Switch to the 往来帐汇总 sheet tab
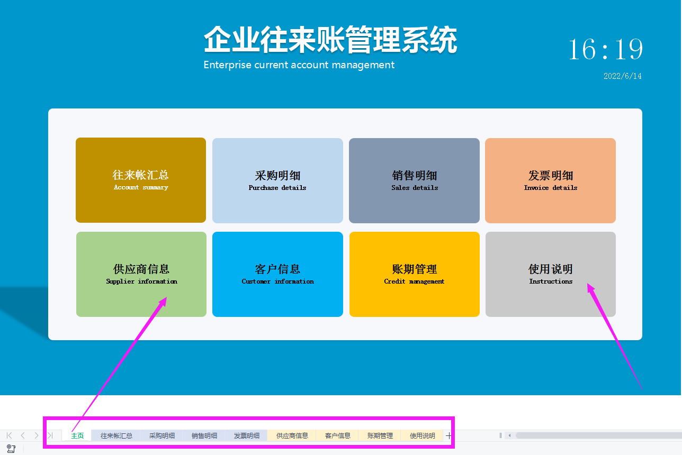682x455 pixels. pos(116,435)
